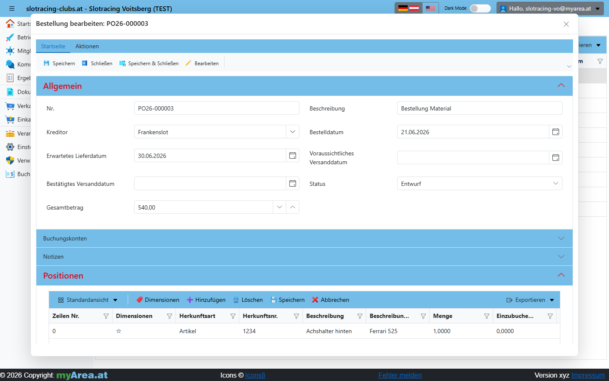The width and height of the screenshot is (609, 381).
Task: Click the Beschreibung input field
Action: tap(480, 108)
